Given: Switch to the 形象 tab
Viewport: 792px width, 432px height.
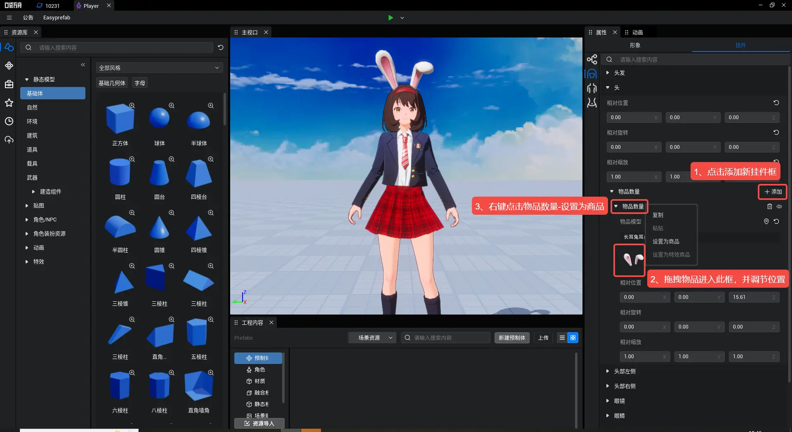Looking at the screenshot, I should pos(635,45).
